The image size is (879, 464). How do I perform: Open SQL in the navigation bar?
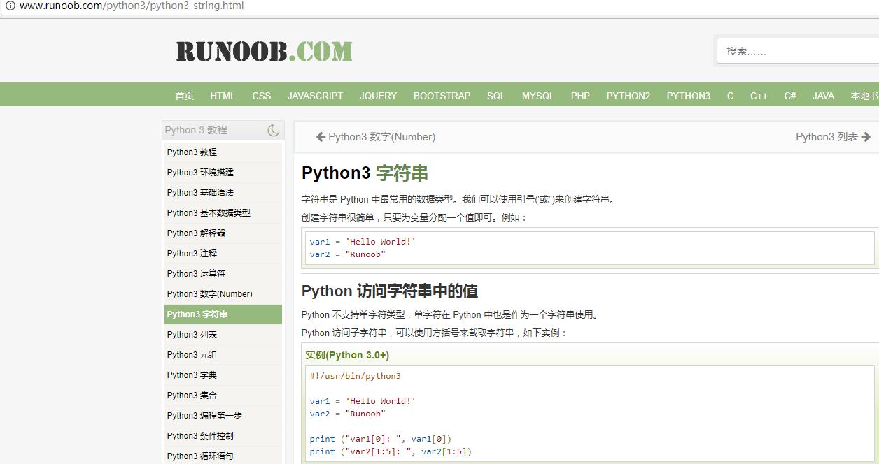click(x=496, y=96)
